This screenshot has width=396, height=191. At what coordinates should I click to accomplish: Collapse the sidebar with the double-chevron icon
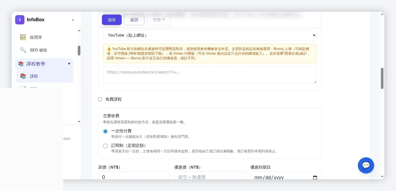click(x=73, y=20)
